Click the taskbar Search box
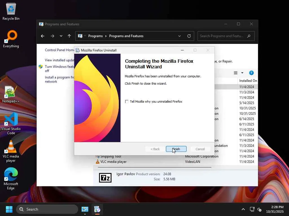289x216 pixels. [x=47, y=209]
